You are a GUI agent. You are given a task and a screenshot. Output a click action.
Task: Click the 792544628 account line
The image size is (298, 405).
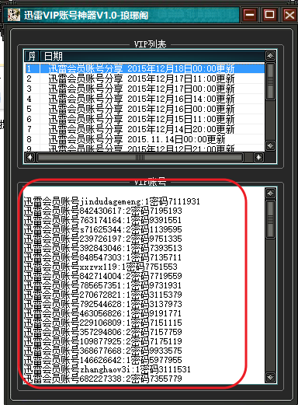(x=103, y=304)
